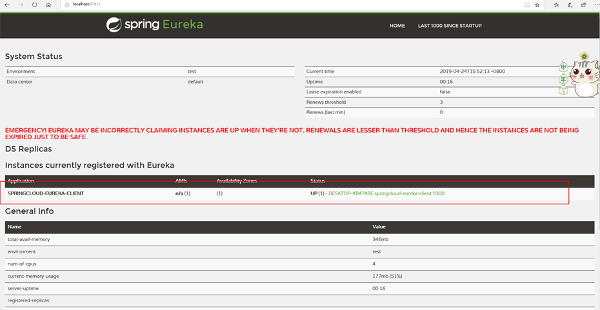The height and width of the screenshot is (310, 600).
Task: Open browser settings and more menu
Action: pyautogui.click(x=597, y=5)
